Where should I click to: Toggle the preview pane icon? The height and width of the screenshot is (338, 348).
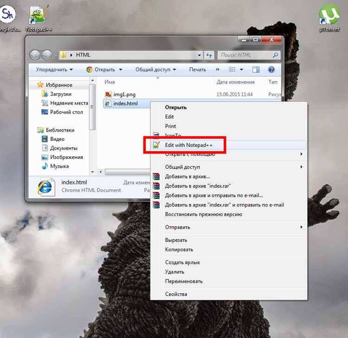256,70
